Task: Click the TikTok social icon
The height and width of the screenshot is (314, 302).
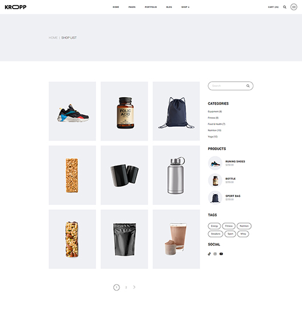Action: point(209,253)
